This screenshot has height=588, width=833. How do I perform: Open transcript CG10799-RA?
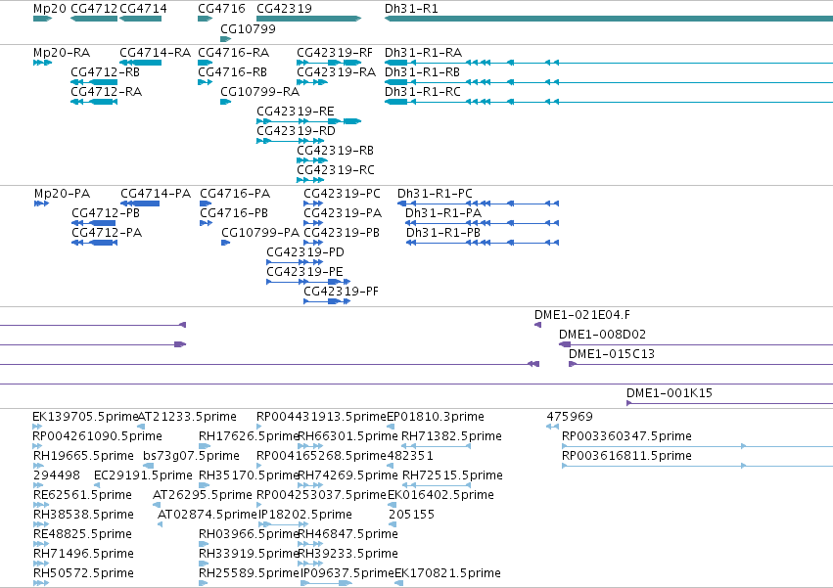(x=259, y=92)
